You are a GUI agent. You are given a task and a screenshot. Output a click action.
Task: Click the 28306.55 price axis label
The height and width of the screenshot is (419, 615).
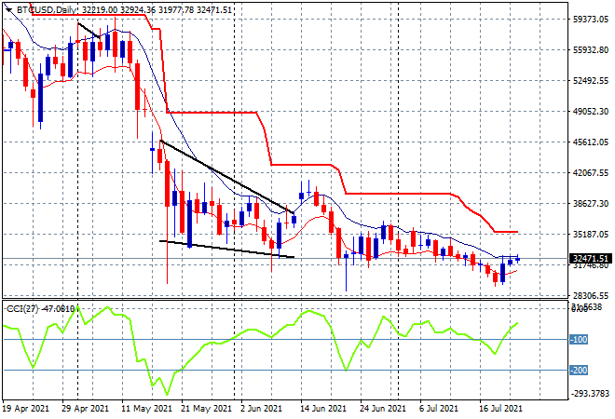coord(591,295)
